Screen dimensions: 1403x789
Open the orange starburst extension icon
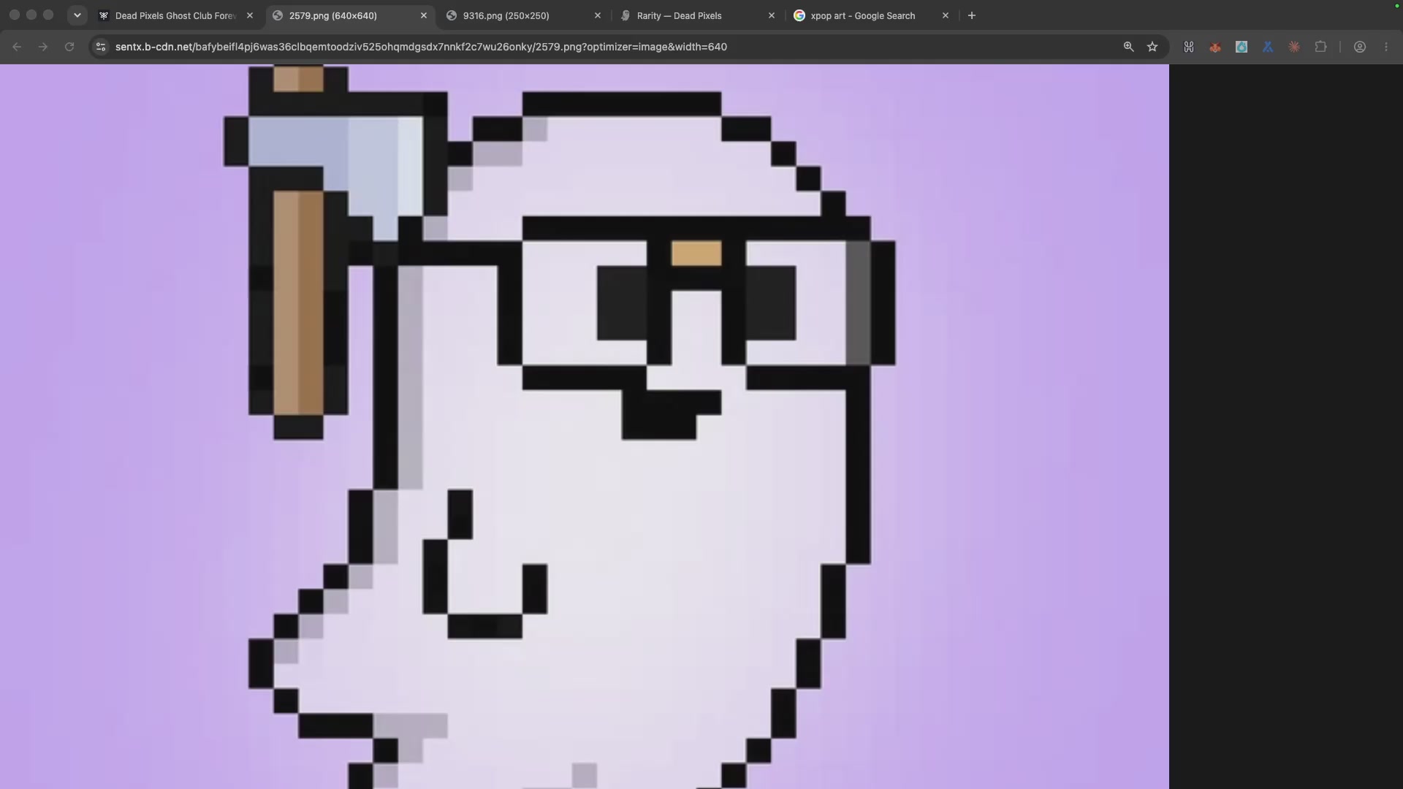(1294, 47)
